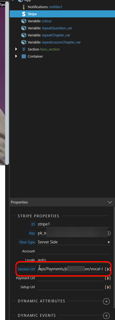Screen dimensions: 115x320
Task: Expand the Container tree node
Action: [x=16, y=56]
